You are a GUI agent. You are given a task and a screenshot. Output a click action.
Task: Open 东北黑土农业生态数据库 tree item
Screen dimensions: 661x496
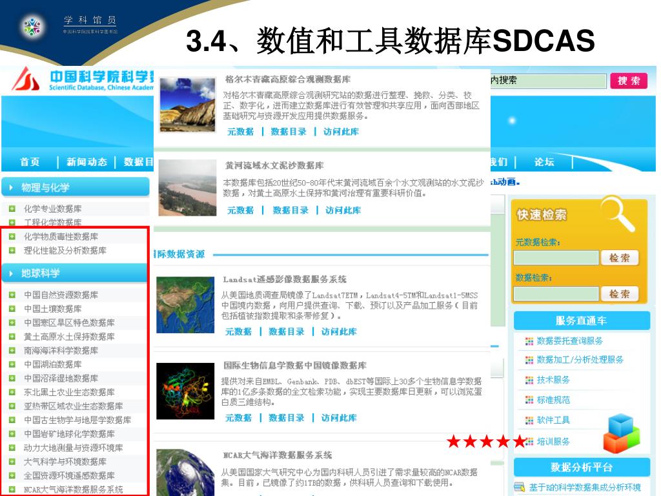(69, 392)
